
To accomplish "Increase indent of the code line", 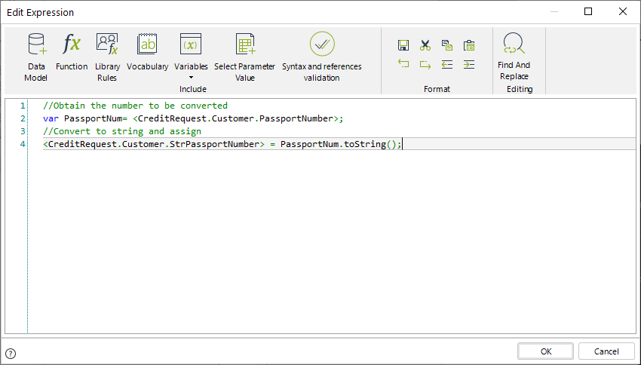I will pyautogui.click(x=469, y=65).
